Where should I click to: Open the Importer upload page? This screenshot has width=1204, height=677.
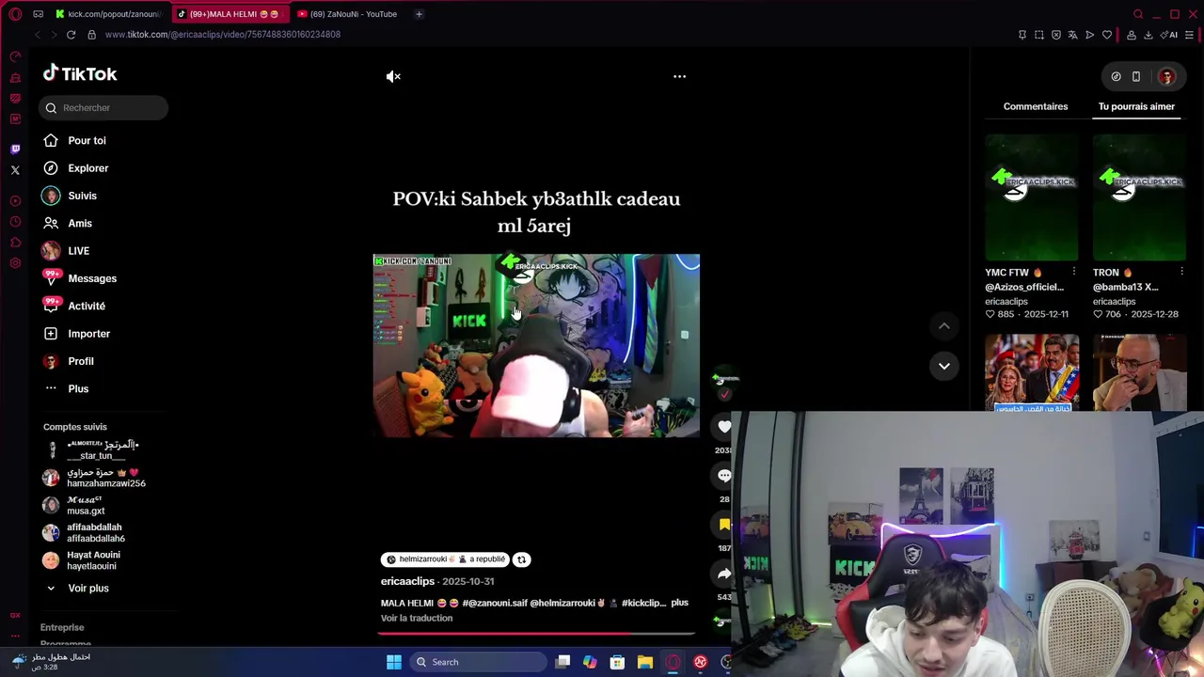(x=88, y=334)
